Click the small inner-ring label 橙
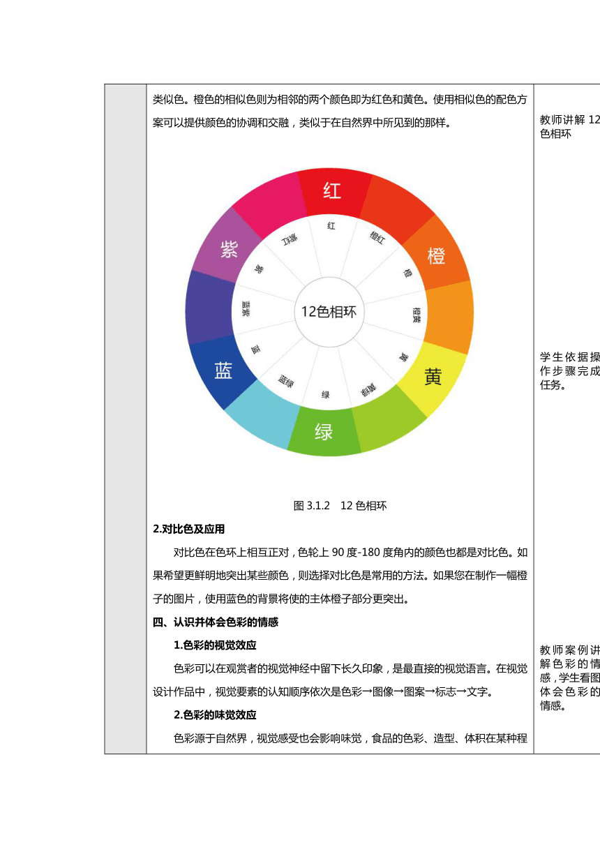 coord(407,273)
